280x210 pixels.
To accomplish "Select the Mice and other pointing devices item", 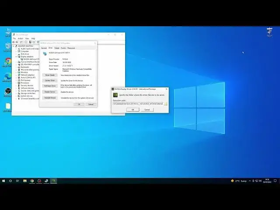I will point(28,70).
